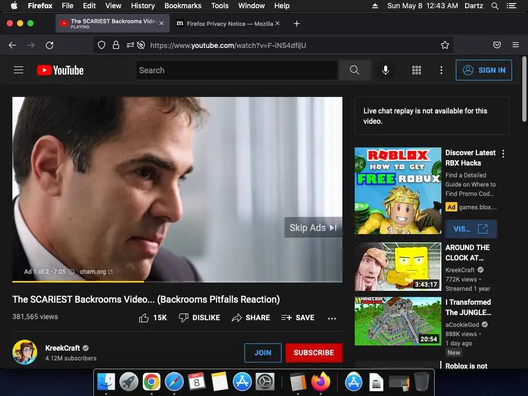
Task: Open Firefox tracking protection shield
Action: [x=102, y=45]
